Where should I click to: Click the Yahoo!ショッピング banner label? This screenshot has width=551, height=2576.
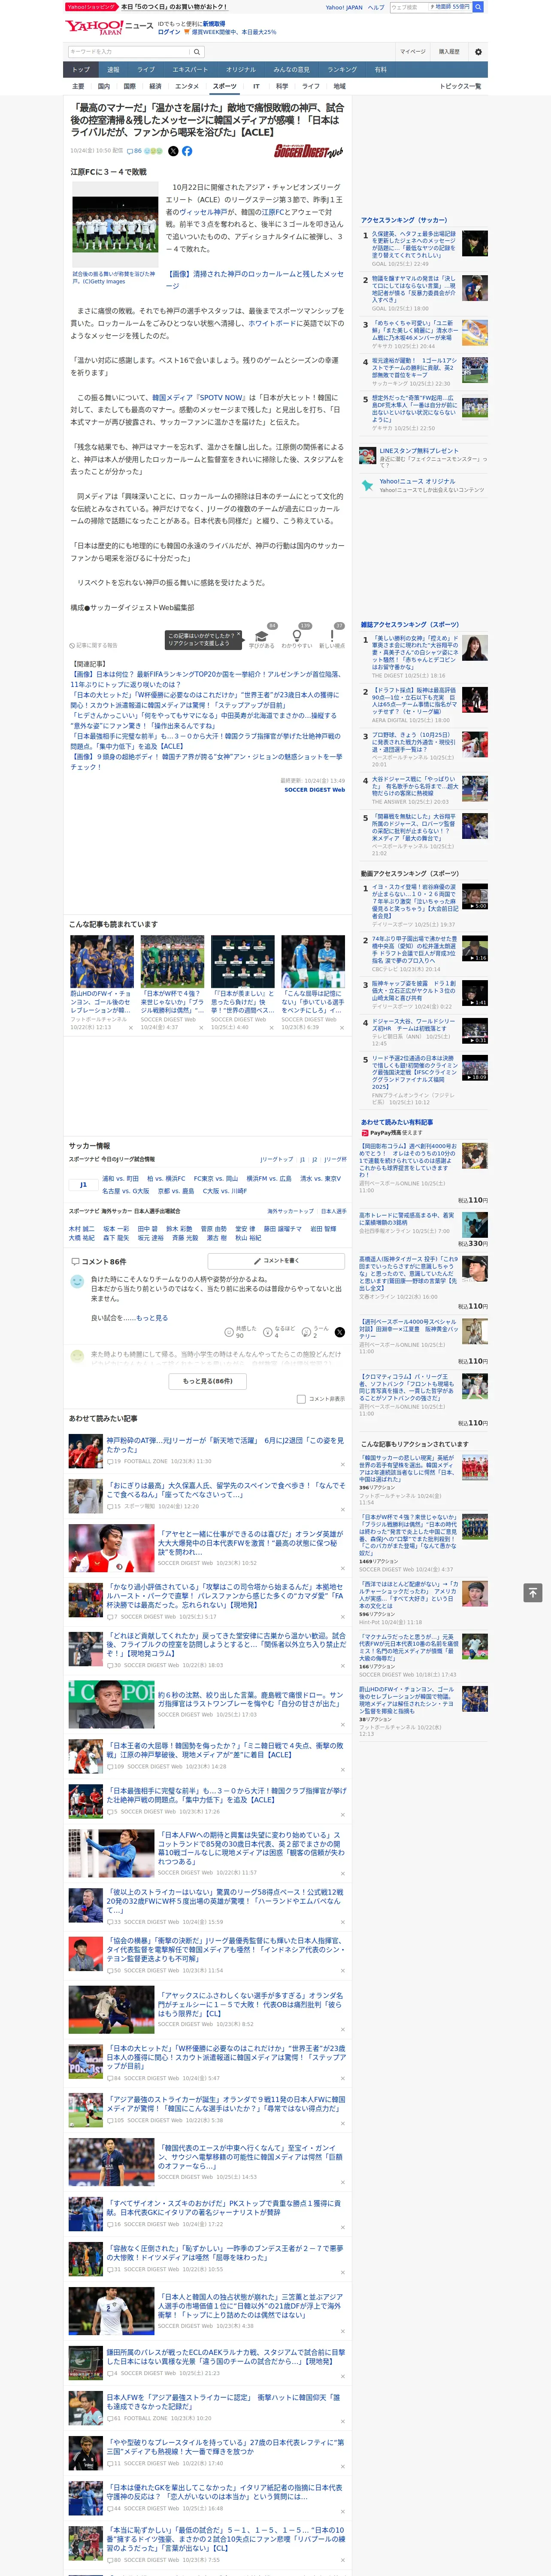click(x=91, y=7)
